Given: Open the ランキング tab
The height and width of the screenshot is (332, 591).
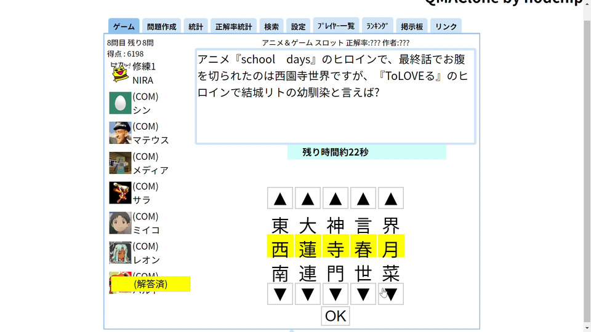Looking at the screenshot, I should click(377, 26).
